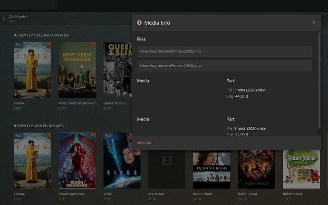Click version badge on Recently Added Emma poster
The width and height of the screenshot is (328, 205).
point(19,136)
